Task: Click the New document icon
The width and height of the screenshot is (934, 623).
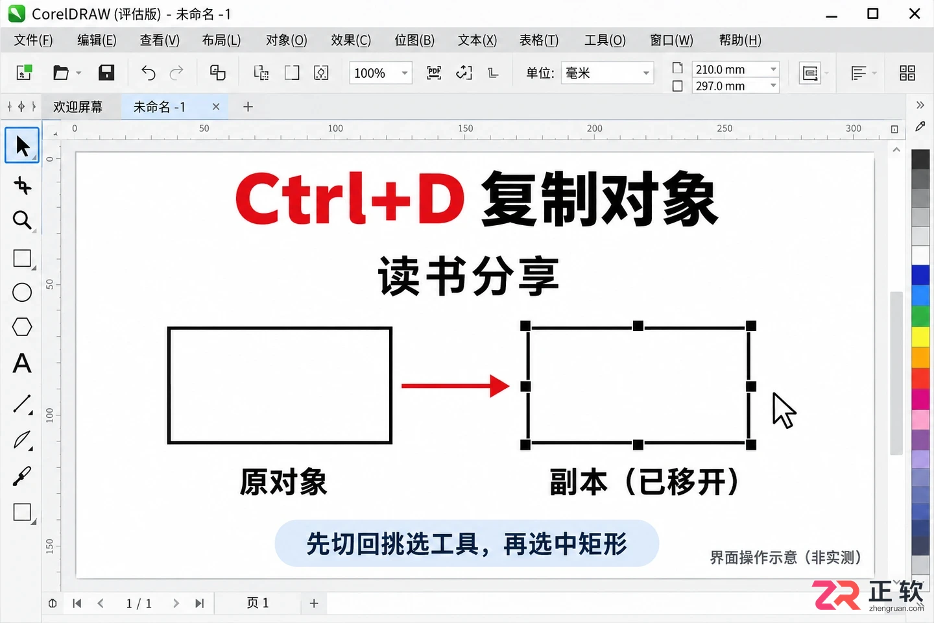Action: click(24, 72)
